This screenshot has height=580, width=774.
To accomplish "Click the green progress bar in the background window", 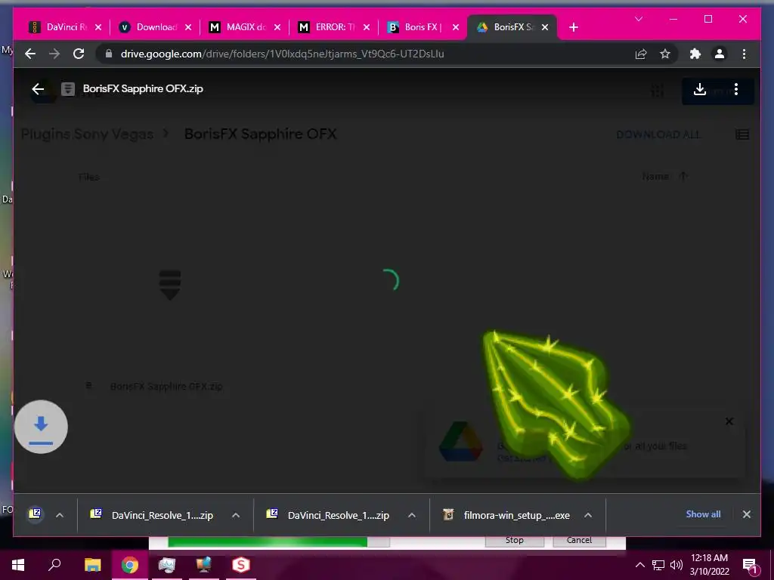I will 279,542.
